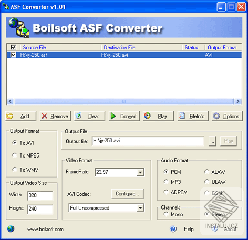Choose ADPCM audio format
Viewport: 248px width, 240px height.
tap(175, 192)
